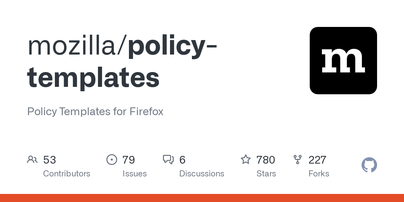Click the "Stars" label

(266, 174)
